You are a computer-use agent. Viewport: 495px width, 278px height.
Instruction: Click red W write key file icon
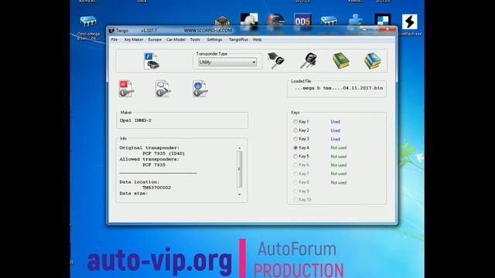click(126, 89)
